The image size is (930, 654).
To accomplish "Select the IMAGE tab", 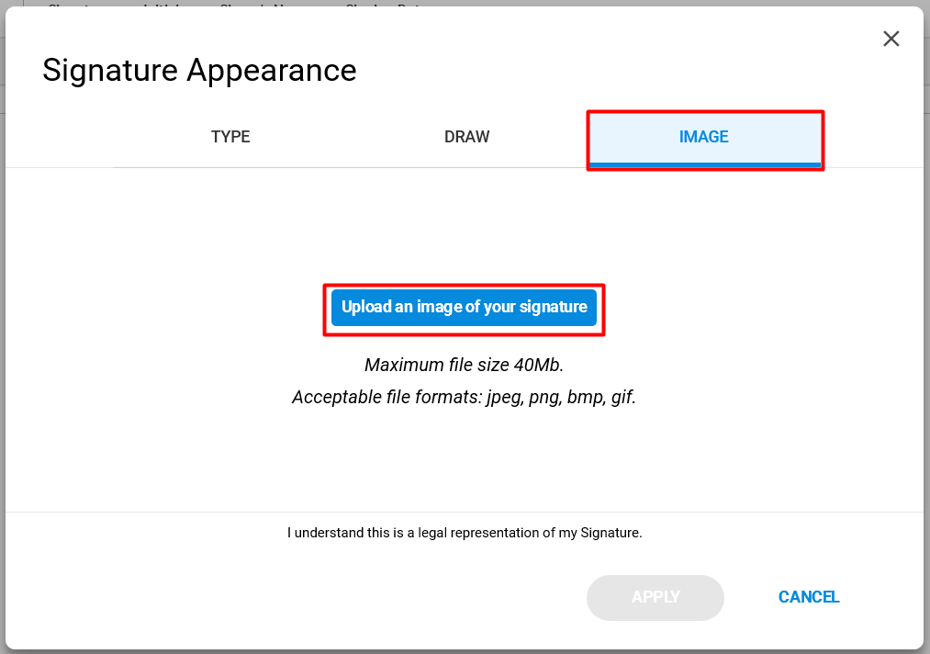I will coord(704,137).
